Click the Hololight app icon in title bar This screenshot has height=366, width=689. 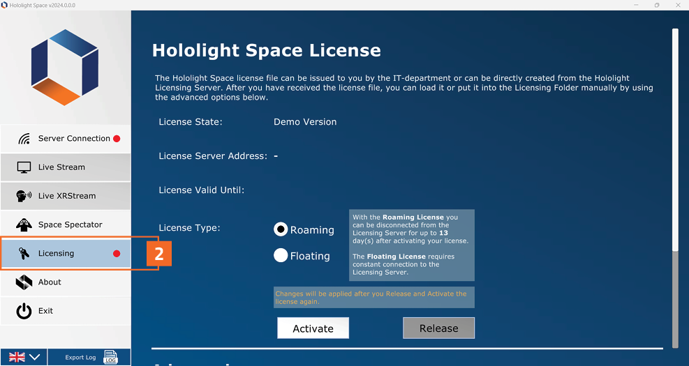(x=4, y=5)
